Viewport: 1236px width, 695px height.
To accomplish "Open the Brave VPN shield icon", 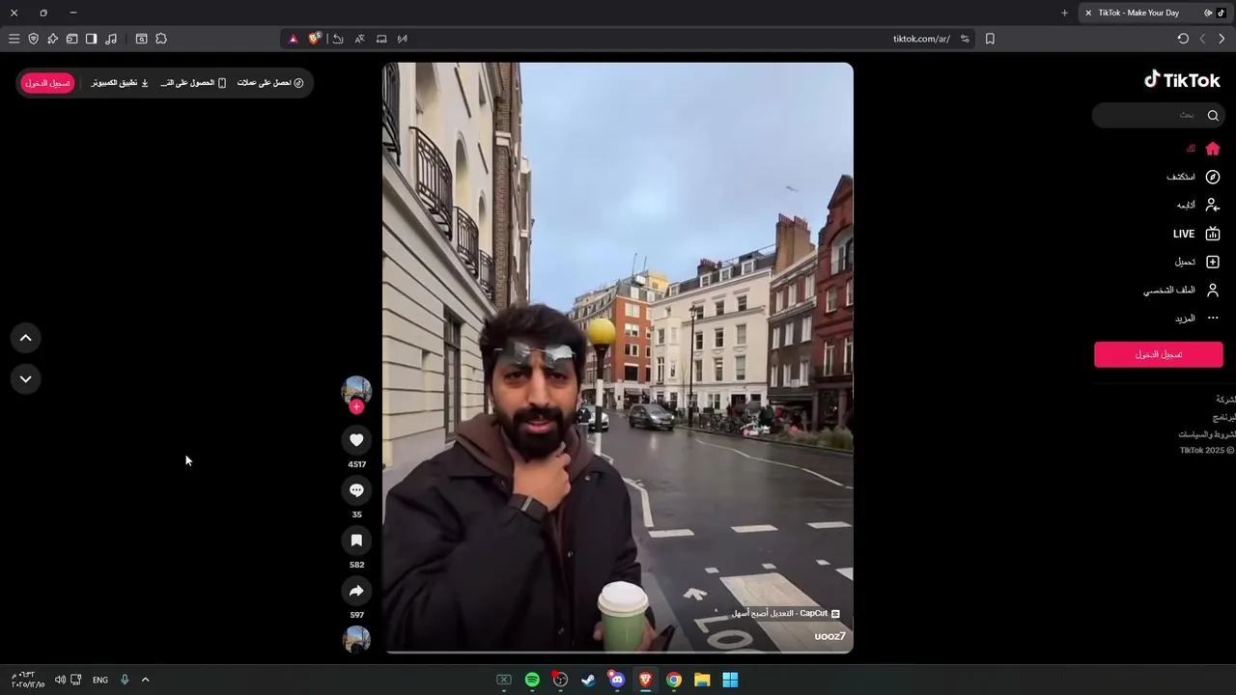I will pyautogui.click(x=33, y=39).
